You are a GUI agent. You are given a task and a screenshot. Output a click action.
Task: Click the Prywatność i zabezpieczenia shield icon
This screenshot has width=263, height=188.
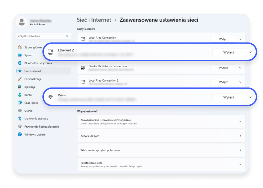coord(20,127)
